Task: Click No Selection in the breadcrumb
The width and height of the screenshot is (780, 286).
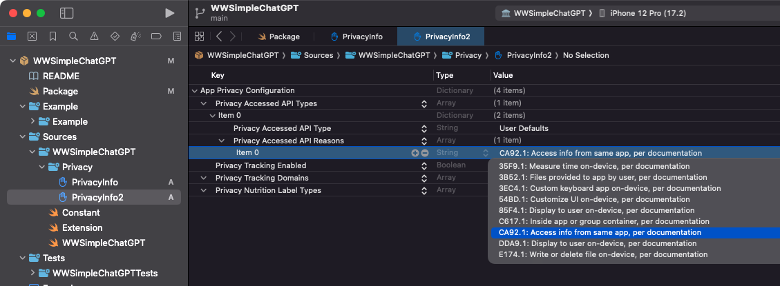Action: point(585,55)
